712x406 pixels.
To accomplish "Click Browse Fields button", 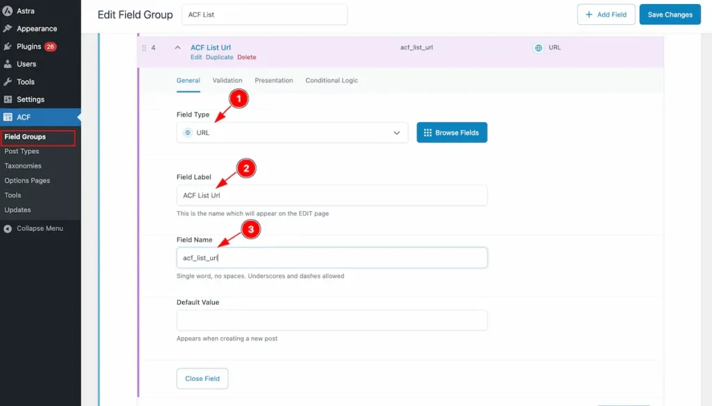I will pos(452,133).
